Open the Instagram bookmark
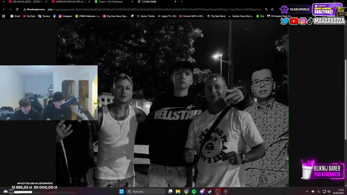 pos(66,16)
